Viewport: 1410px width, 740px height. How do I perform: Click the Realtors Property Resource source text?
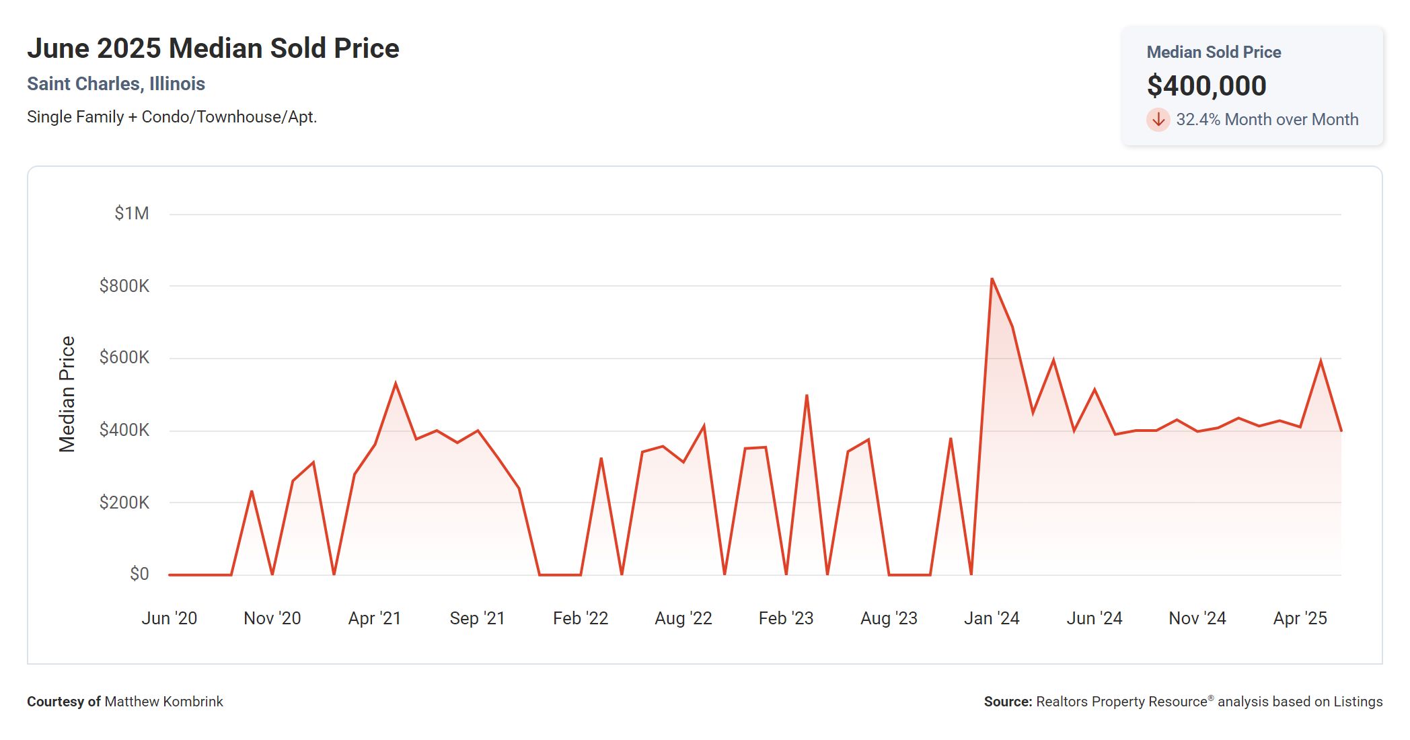click(x=1121, y=702)
